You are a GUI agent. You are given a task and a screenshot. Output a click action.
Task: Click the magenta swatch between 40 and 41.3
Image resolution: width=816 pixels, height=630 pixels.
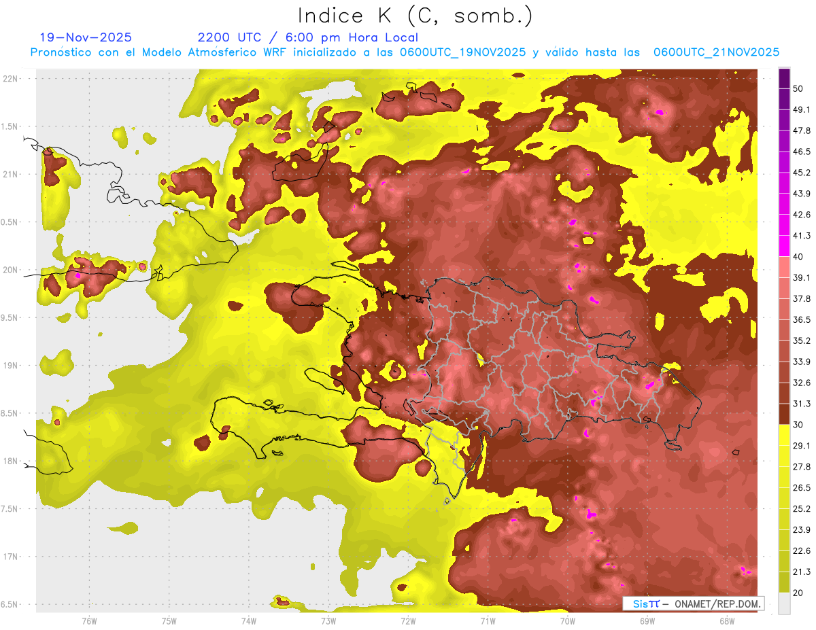[x=784, y=246]
